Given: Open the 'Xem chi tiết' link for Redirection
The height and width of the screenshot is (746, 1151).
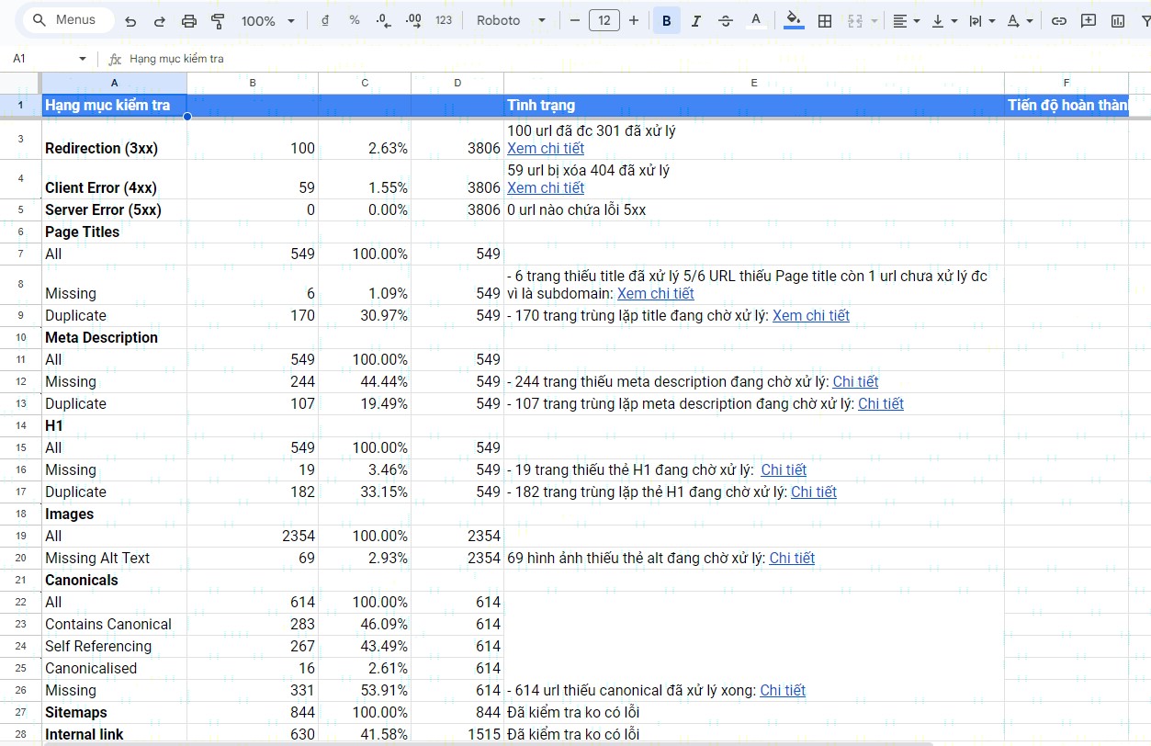Looking at the screenshot, I should pos(546,149).
